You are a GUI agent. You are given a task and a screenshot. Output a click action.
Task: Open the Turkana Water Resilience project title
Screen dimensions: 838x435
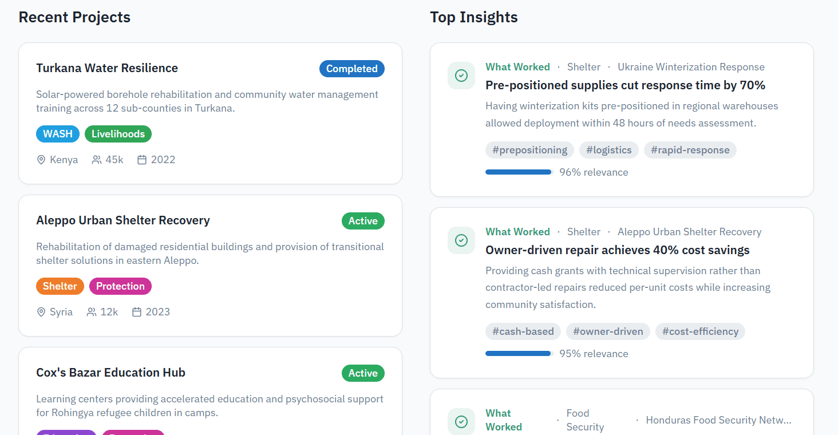coord(107,68)
